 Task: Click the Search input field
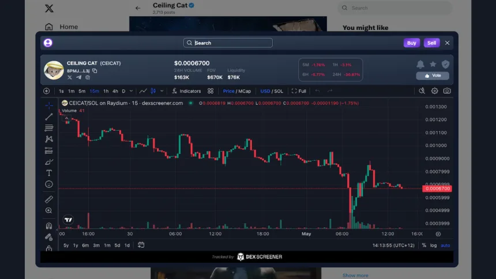tap(228, 43)
